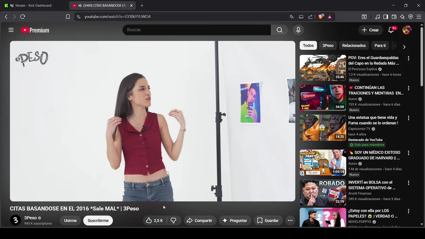Open Brave Wallet icon
This screenshot has width=425, height=239.
394,17
